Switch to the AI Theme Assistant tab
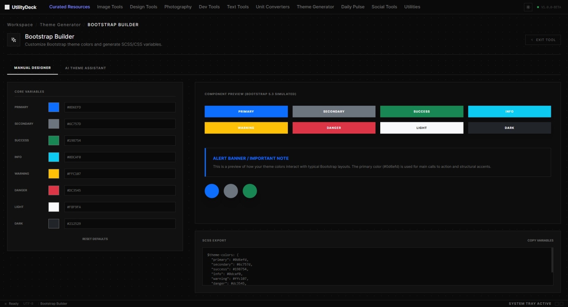This screenshot has height=307, width=568. coord(85,68)
